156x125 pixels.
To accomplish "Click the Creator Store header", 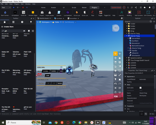I will click(x=9, y=27).
